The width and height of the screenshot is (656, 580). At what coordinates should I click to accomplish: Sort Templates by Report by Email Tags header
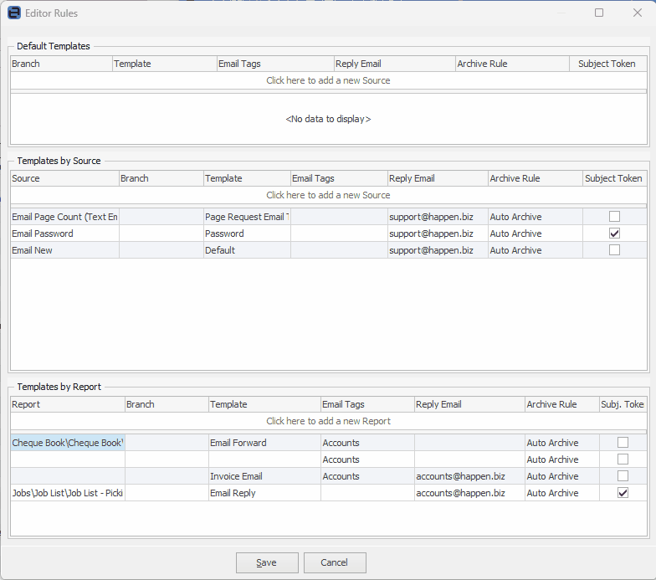tap(366, 404)
